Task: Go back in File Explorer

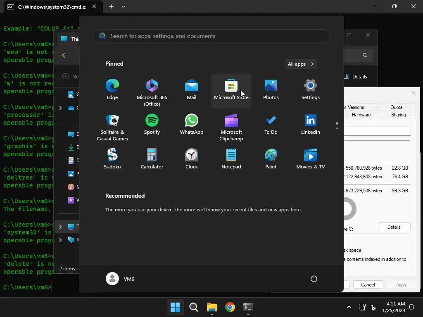Action: point(65,55)
